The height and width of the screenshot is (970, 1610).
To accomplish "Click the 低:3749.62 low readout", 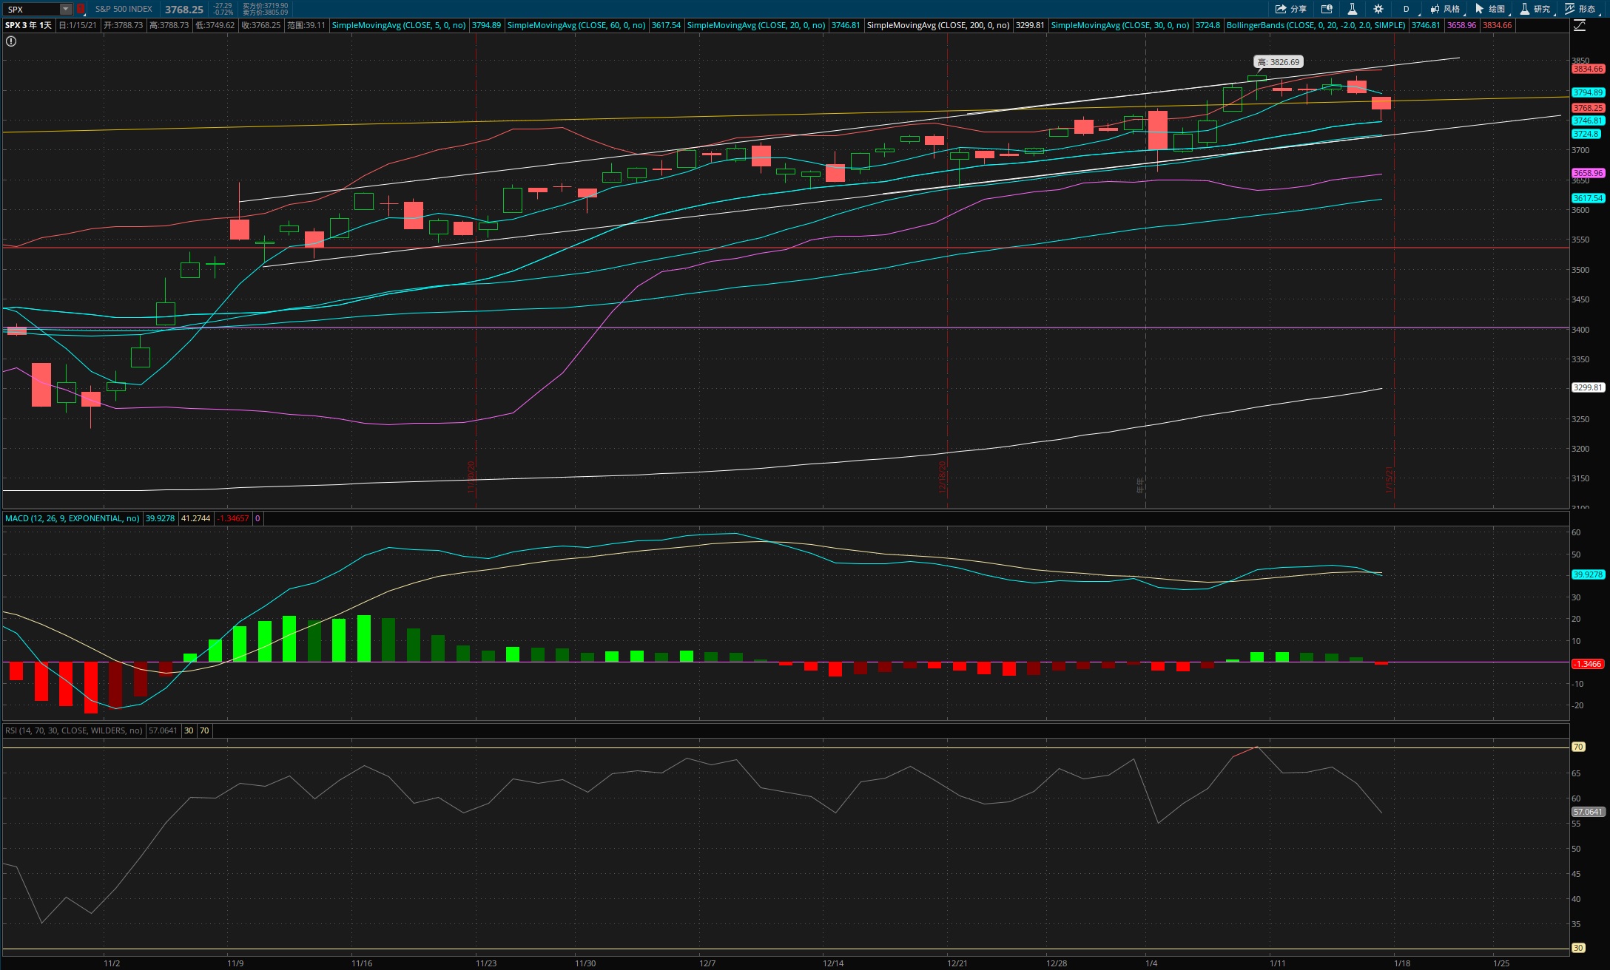I will point(215,25).
